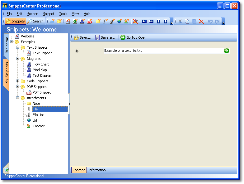Image resolution: width=244 pixels, height=184 pixels.
Task: Switch to the Content tab
Action: point(78,170)
